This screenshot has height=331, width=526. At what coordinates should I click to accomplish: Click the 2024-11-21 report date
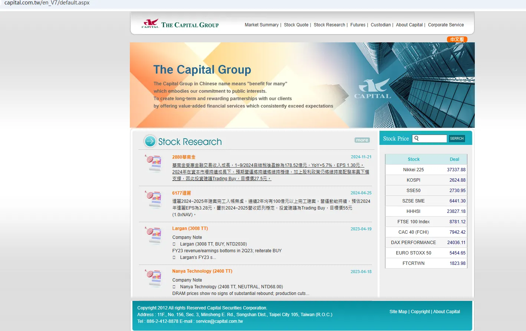(x=361, y=157)
